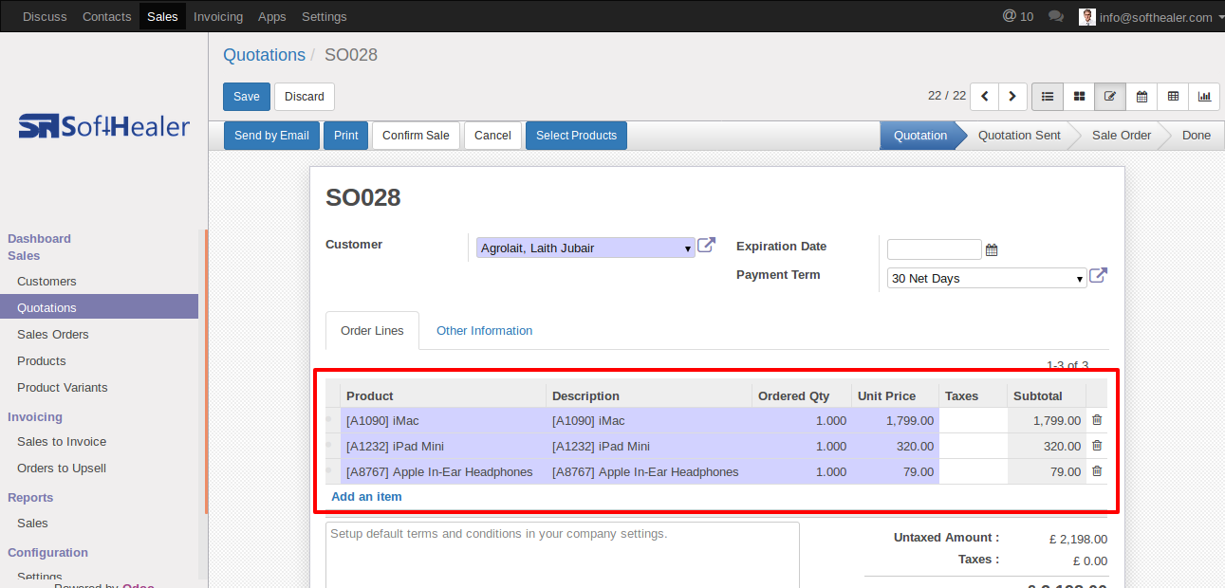Click the Expiration Date input field
The width and height of the screenshot is (1225, 588).
(935, 249)
